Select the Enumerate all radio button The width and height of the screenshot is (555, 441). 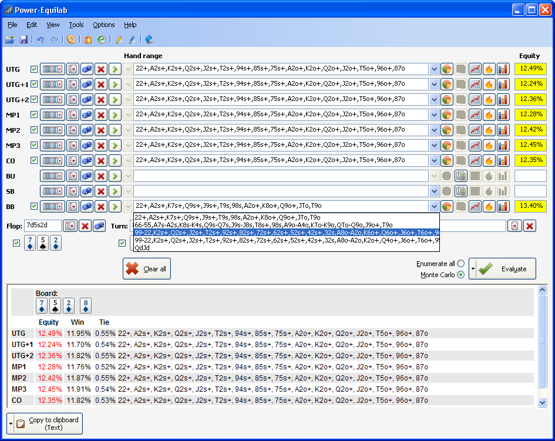[x=460, y=263]
